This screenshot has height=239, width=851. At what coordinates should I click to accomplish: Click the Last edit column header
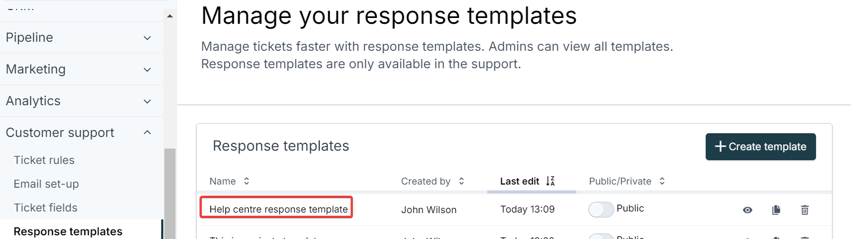click(519, 181)
